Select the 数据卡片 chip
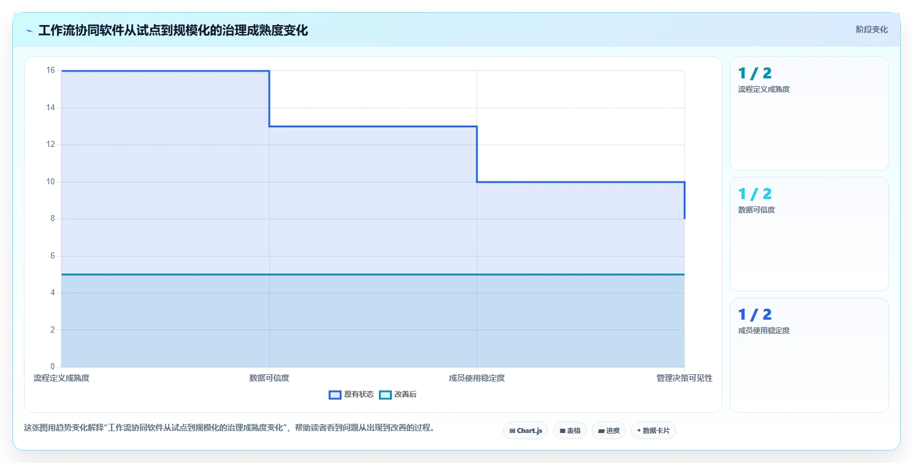Viewport: 913px width, 463px height. [x=653, y=431]
